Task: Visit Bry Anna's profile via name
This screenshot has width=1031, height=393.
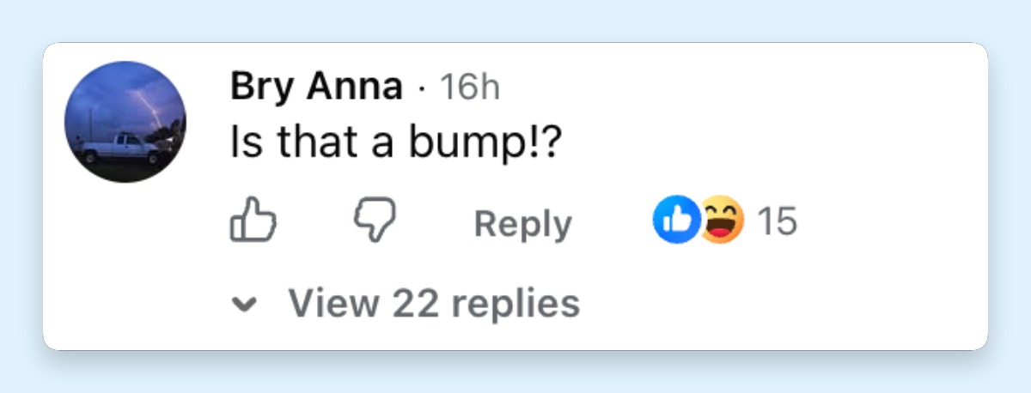Action: (316, 87)
